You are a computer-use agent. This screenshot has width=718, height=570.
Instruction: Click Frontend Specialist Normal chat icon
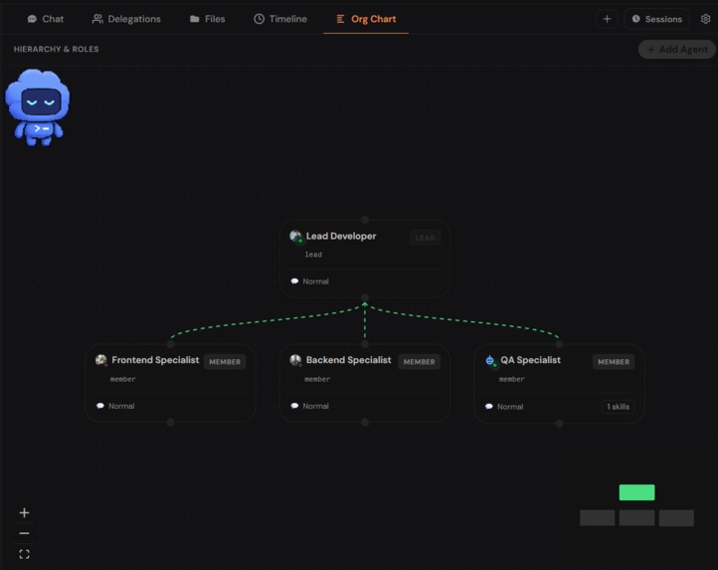tap(100, 406)
